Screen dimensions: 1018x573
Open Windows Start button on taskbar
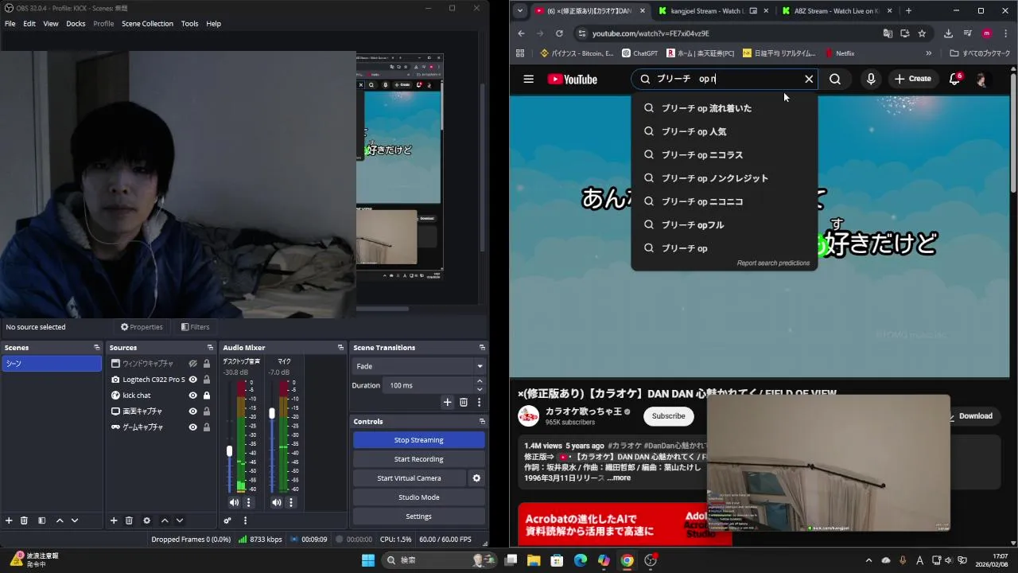tap(368, 560)
